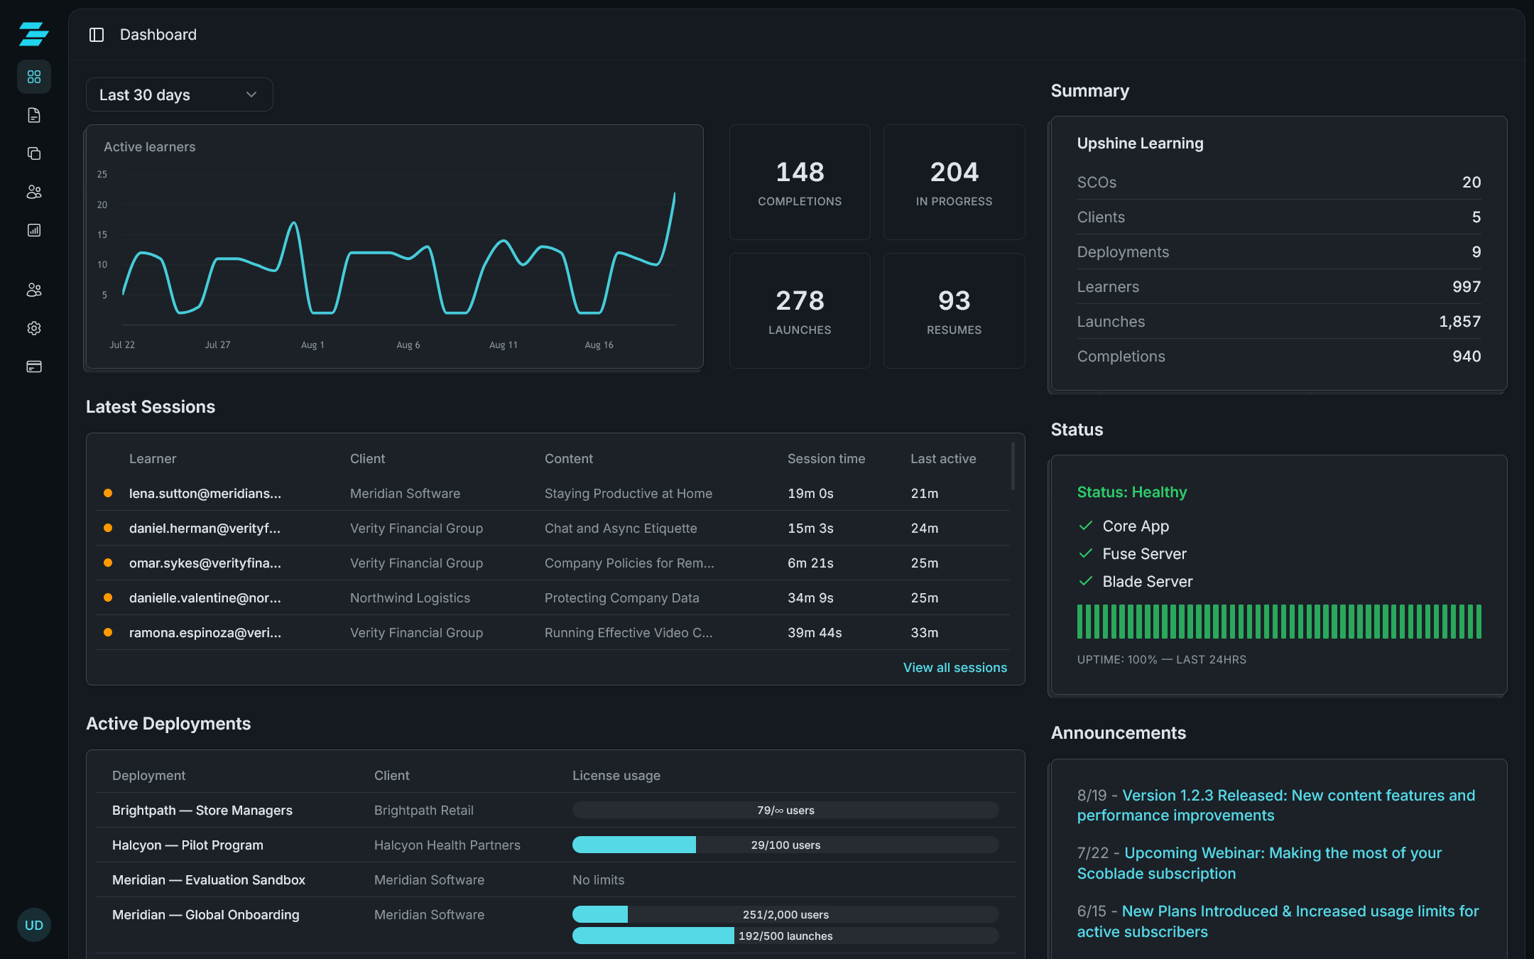1534x959 pixels.
Task: Click the checkmark icon next to Fuse Server
Action: tap(1085, 553)
